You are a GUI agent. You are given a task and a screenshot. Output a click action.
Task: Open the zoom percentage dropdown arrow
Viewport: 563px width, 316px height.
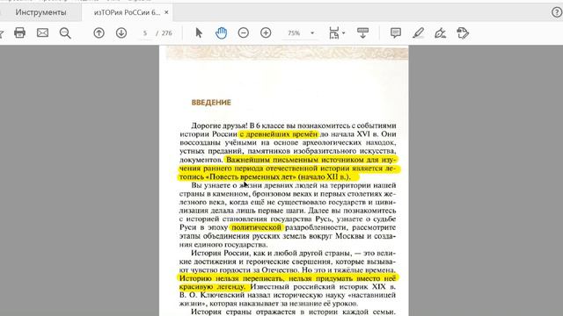(312, 33)
